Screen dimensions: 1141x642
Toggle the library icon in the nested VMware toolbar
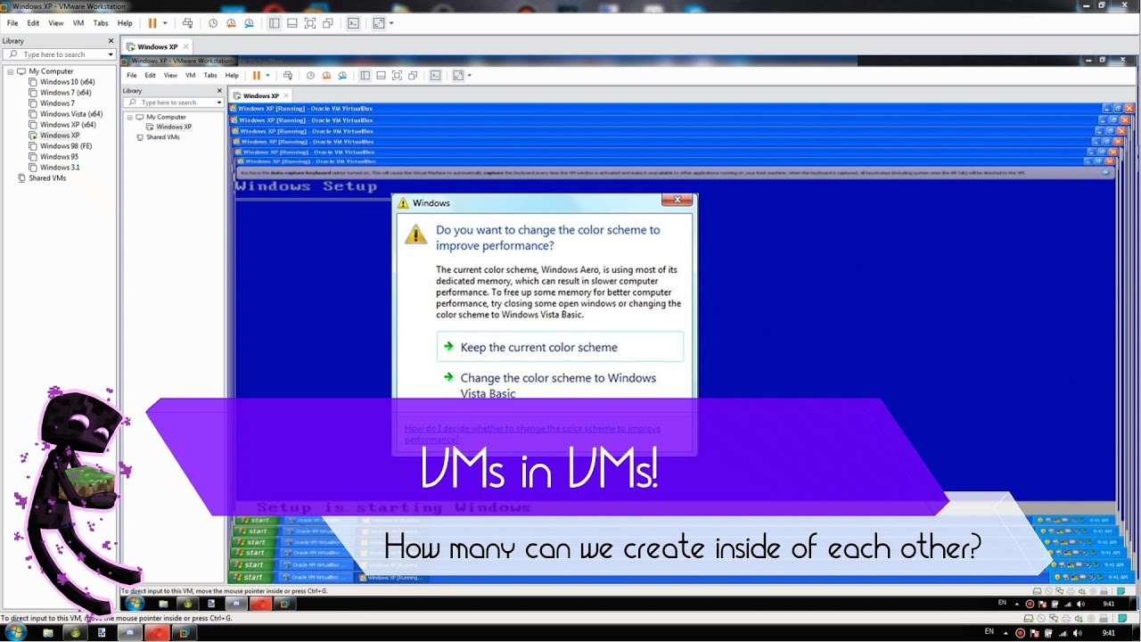point(365,76)
